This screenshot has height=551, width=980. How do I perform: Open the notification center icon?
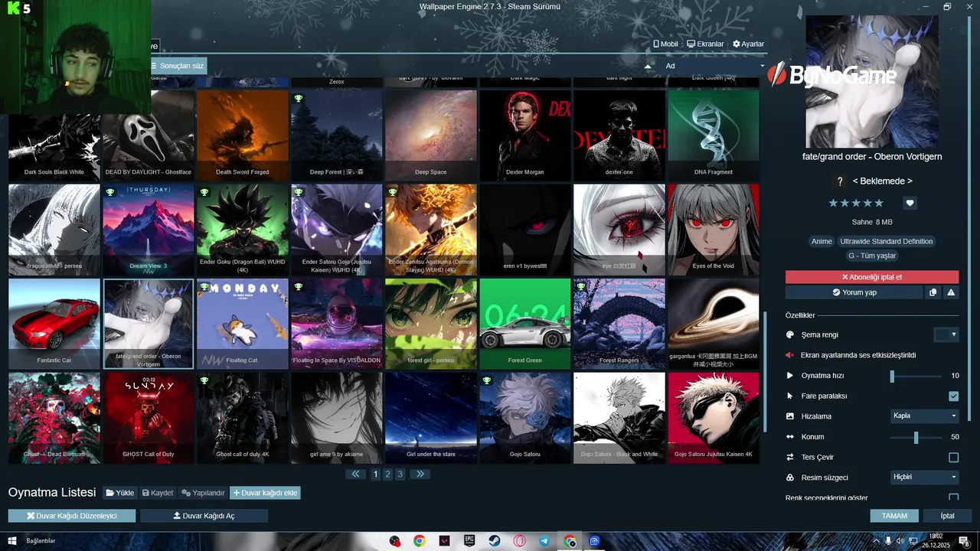pyautogui.click(x=963, y=541)
